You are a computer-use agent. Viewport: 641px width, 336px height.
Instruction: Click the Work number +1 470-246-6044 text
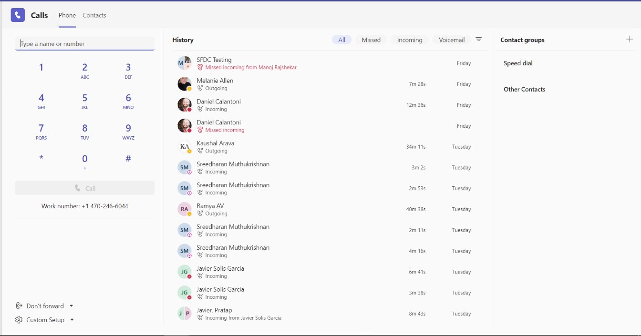(x=85, y=206)
